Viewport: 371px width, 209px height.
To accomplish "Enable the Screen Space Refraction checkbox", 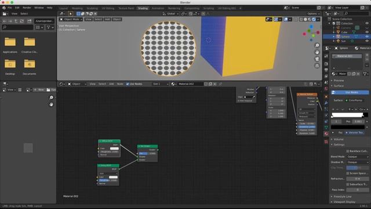I will click(348, 174).
